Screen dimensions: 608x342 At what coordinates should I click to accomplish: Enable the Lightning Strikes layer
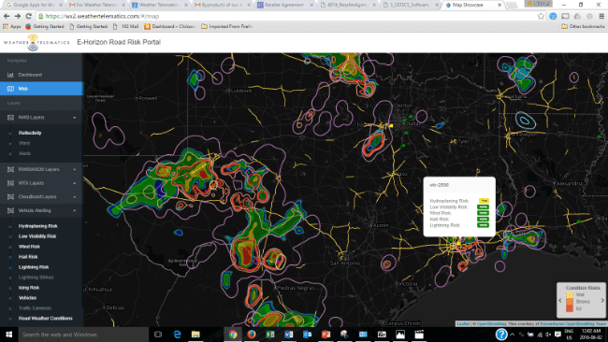tap(36, 278)
